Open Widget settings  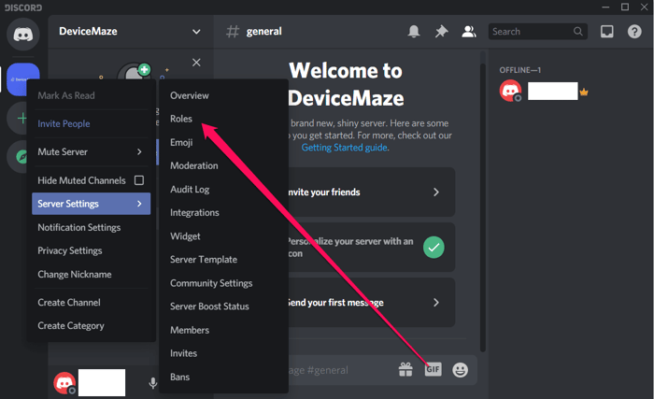(x=223, y=236)
